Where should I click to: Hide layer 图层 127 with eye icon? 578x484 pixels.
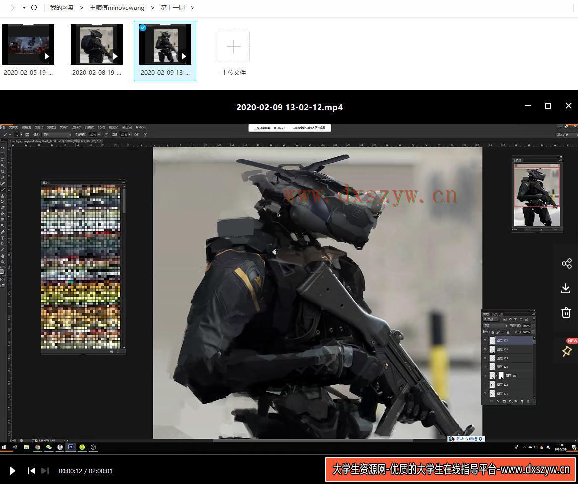485,340
